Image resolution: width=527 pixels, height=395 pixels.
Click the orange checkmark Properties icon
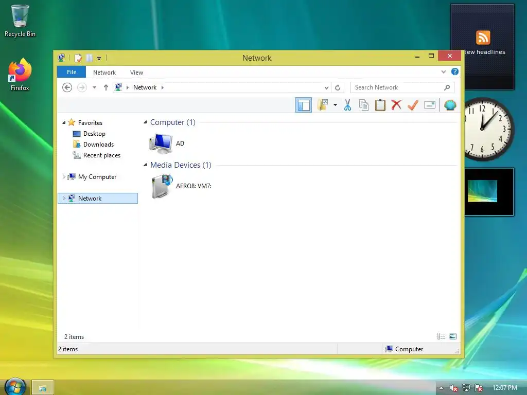pos(413,105)
